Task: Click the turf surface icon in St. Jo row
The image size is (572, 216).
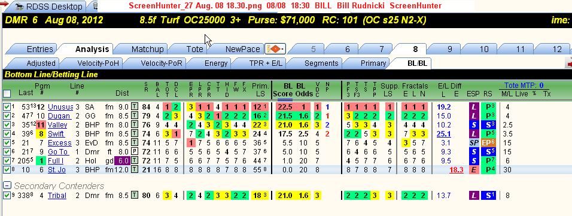Action: [135, 170]
